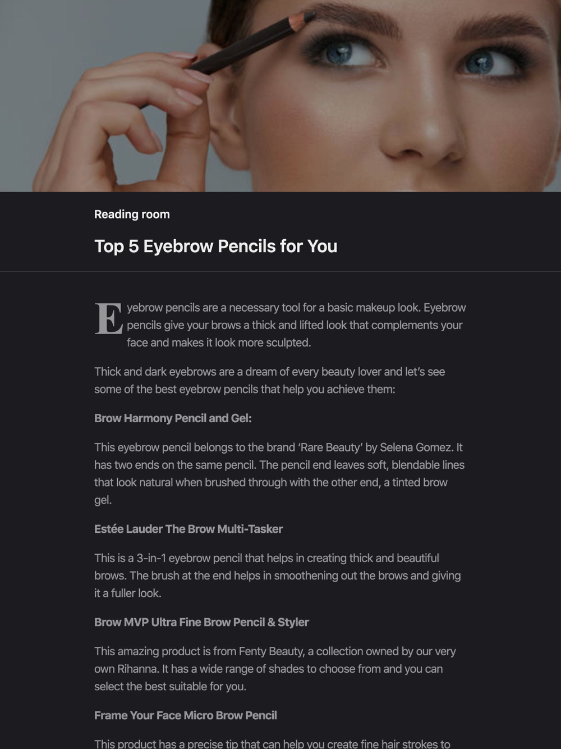The image size is (561, 749).
Task: Click the 'Brow MVP Ultra Fine Brow Pencil & Styler' heading
Action: pyautogui.click(x=201, y=622)
